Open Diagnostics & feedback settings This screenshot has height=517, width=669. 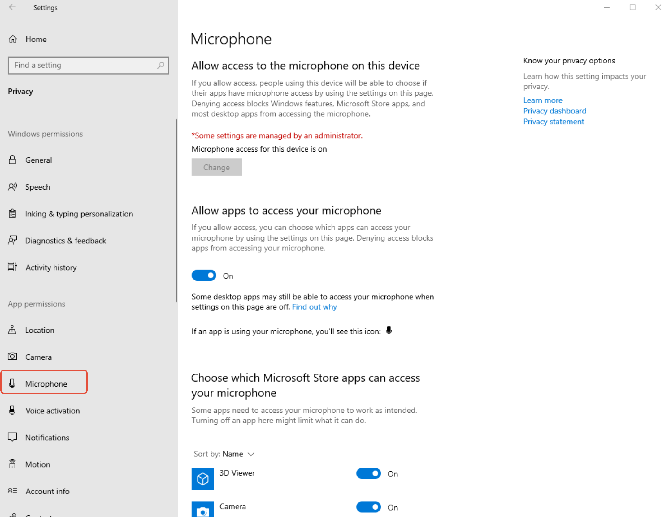point(65,241)
